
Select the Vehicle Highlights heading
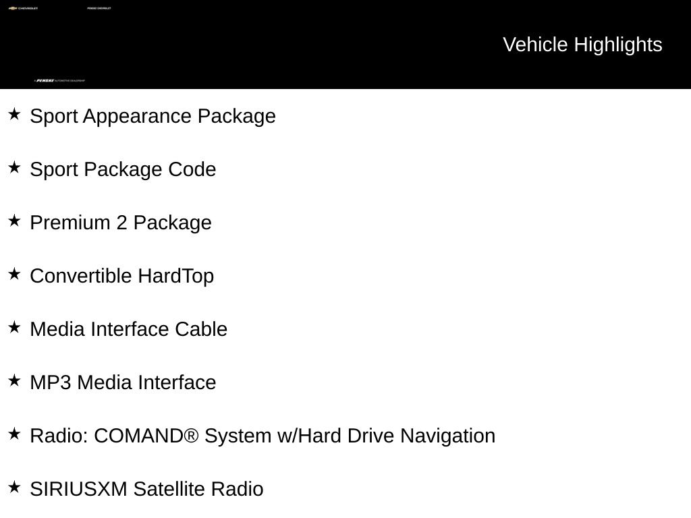(582, 45)
